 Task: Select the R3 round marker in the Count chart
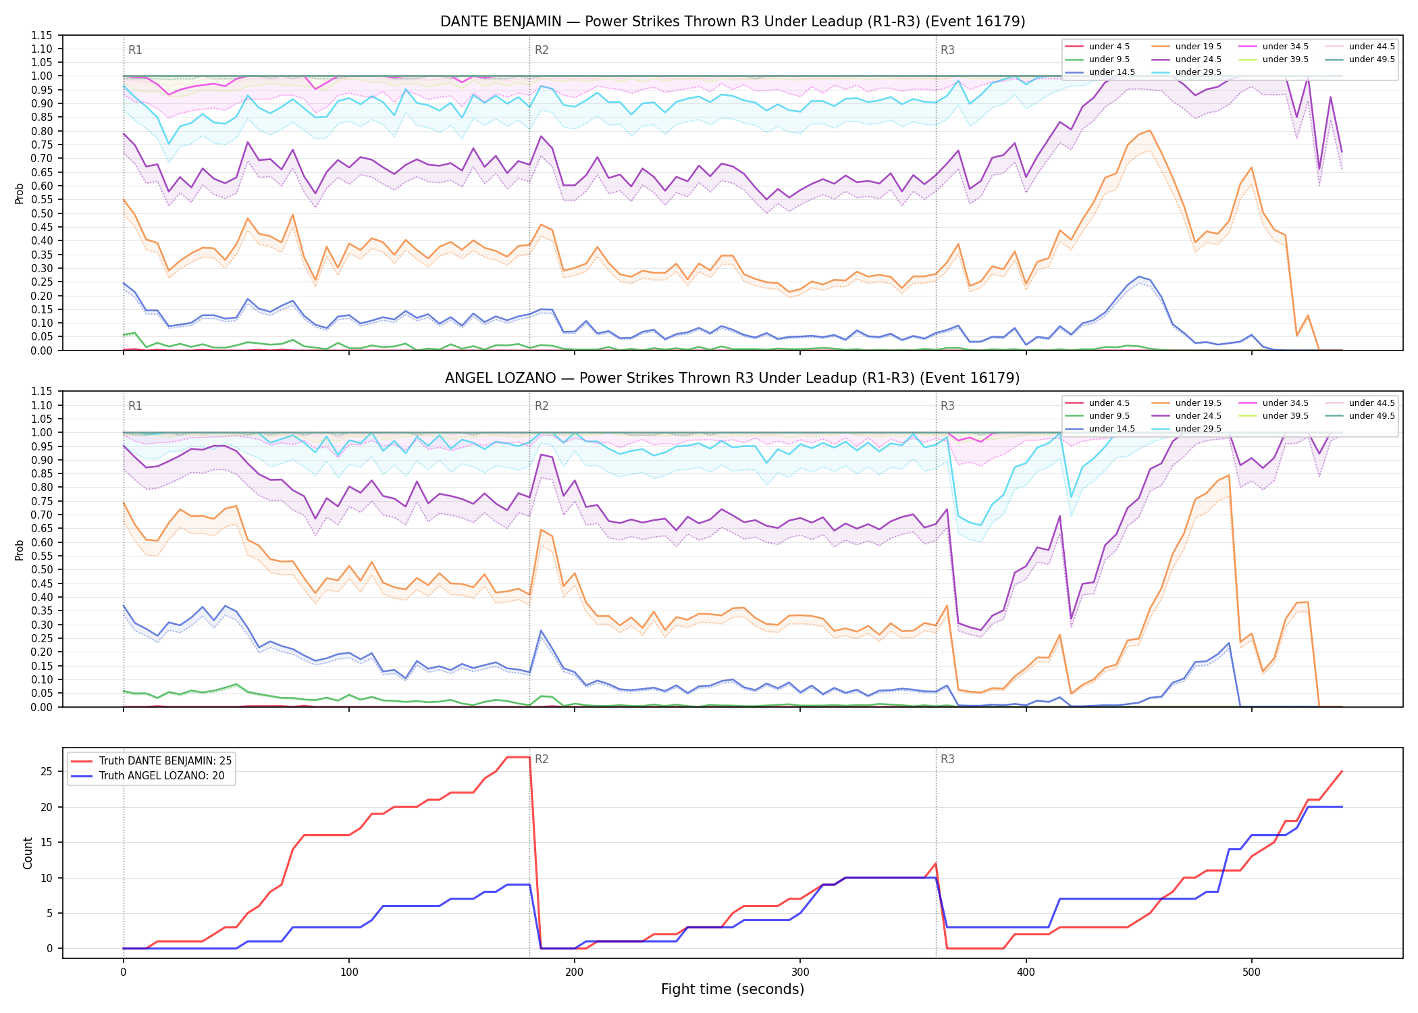947,759
